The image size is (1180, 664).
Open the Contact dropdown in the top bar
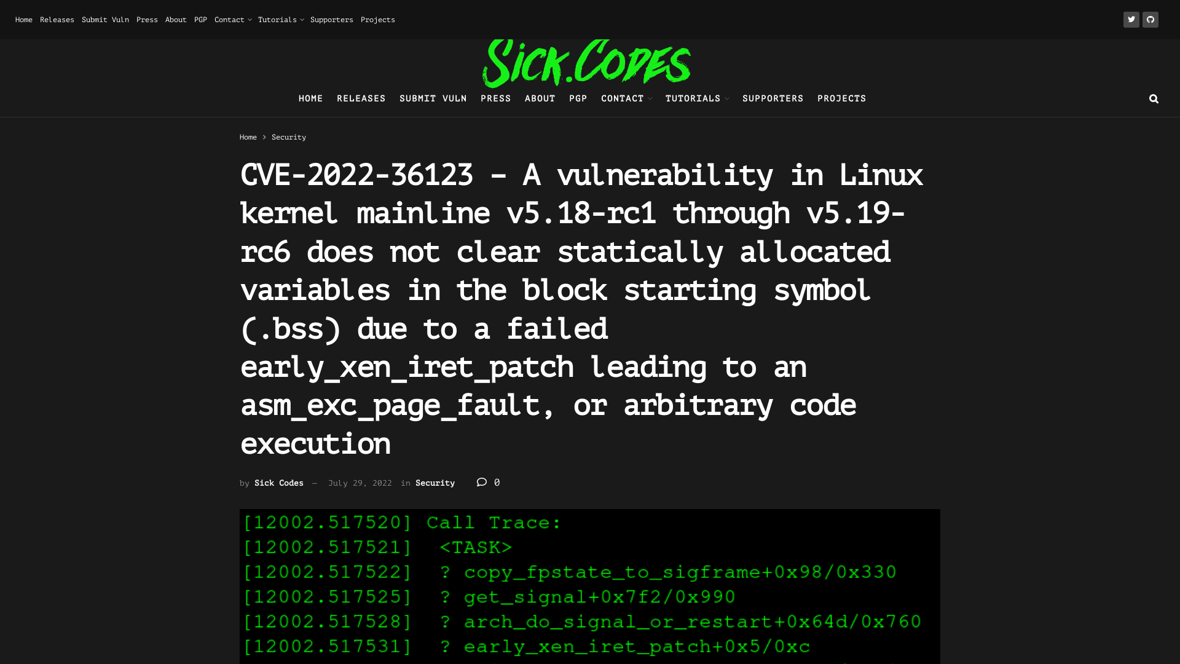233,19
